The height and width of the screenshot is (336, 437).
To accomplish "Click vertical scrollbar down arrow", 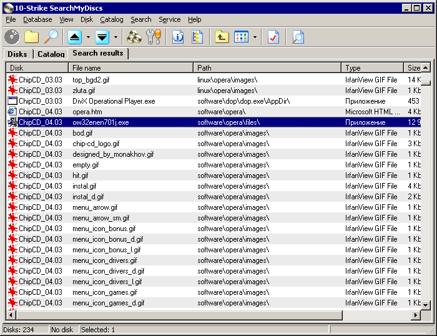I will pos(426,305).
